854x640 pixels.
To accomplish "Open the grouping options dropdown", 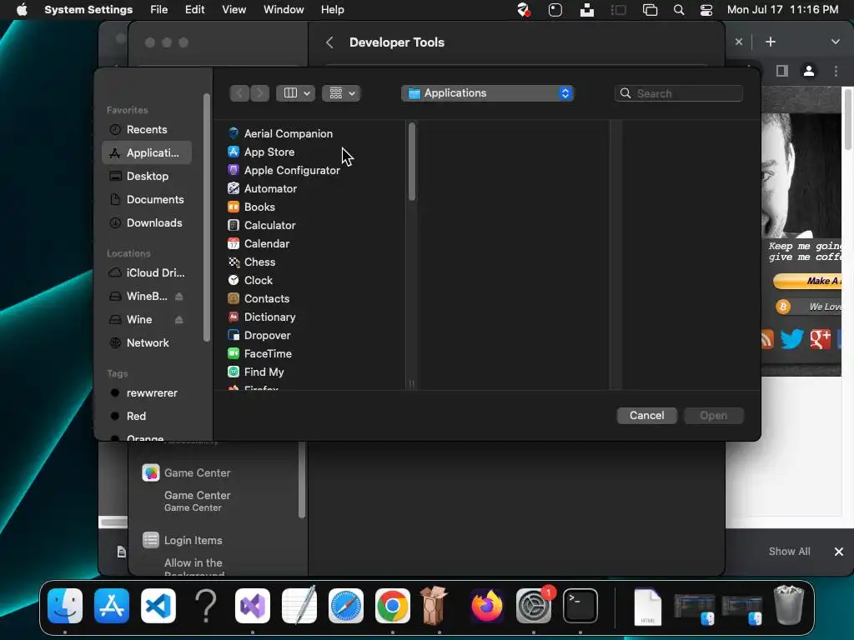I will [x=341, y=93].
